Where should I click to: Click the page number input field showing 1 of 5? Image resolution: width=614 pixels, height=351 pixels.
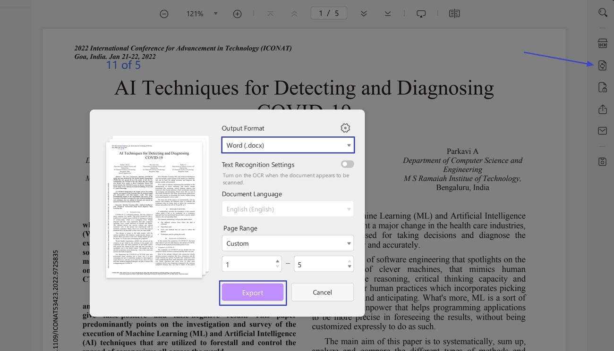point(329,13)
